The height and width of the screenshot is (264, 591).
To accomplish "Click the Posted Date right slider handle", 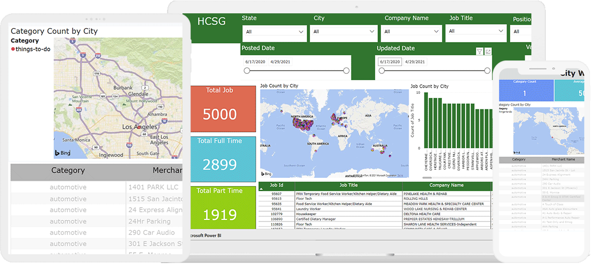I will point(346,70).
